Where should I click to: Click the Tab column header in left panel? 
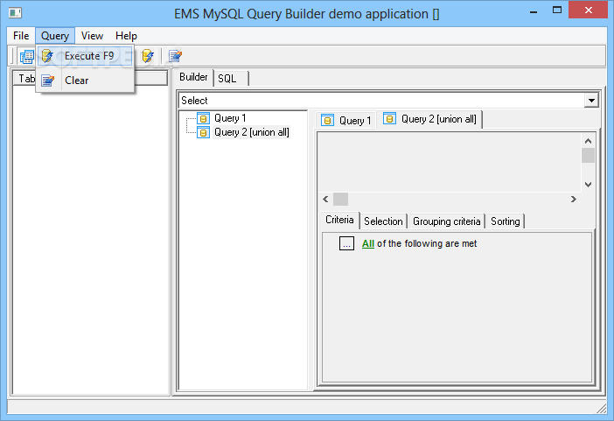90,79
